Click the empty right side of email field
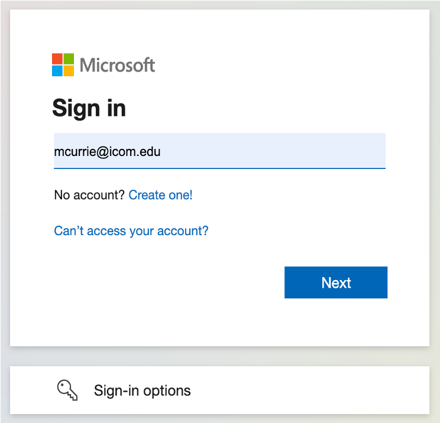The image size is (440, 423). pyautogui.click(x=280, y=151)
